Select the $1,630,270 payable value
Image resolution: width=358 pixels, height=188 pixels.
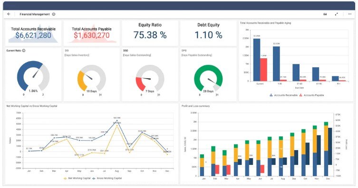(92, 35)
